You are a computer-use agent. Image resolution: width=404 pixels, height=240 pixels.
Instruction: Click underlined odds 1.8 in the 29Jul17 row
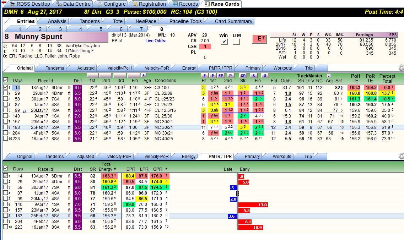pos(288,93)
